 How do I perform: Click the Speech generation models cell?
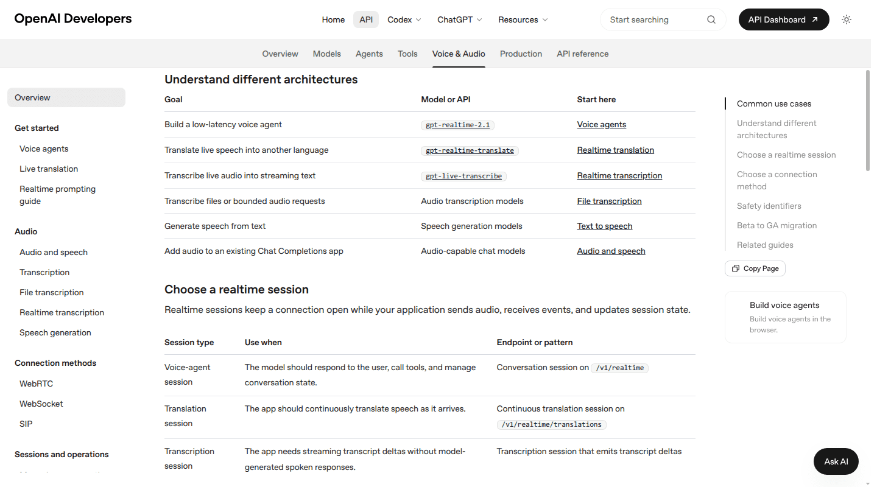tap(471, 226)
